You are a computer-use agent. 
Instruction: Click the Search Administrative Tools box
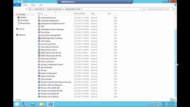pos(161,9)
